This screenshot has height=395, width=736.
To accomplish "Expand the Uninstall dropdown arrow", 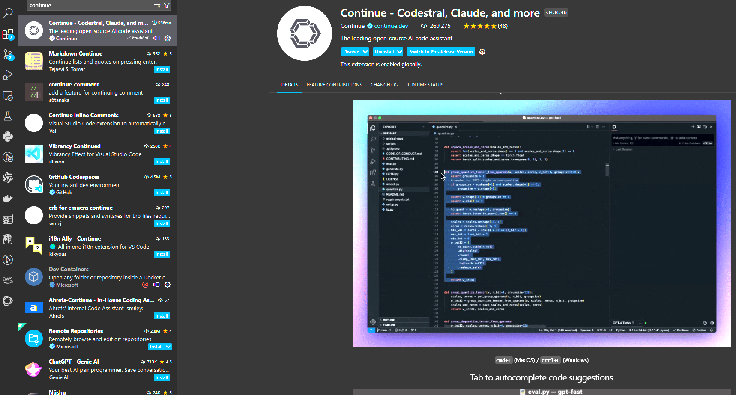I will pos(399,52).
